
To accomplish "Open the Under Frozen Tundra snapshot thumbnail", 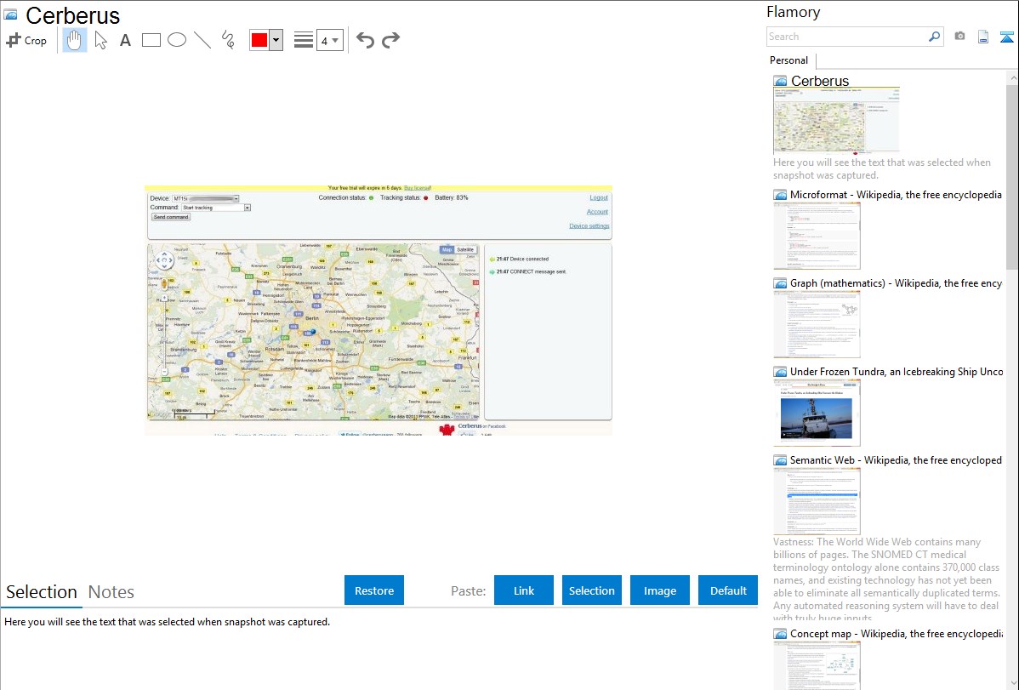I will [x=817, y=413].
